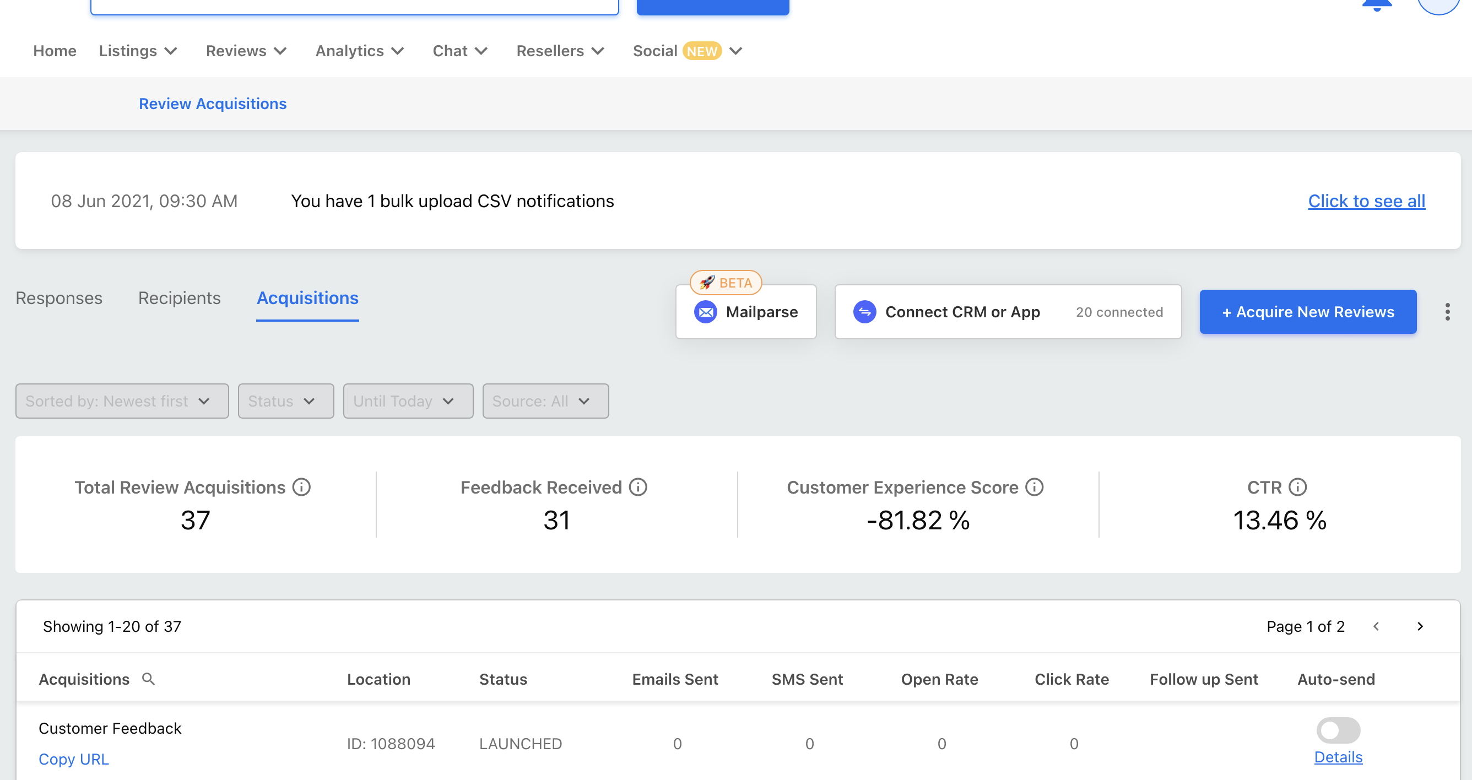Click the Emails Sent column header
Viewport: 1472px width, 780px height.
pos(675,679)
